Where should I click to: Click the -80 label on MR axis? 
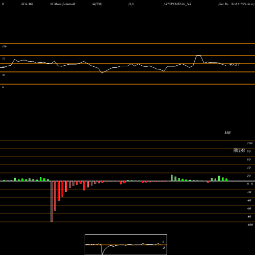[249, 217]
